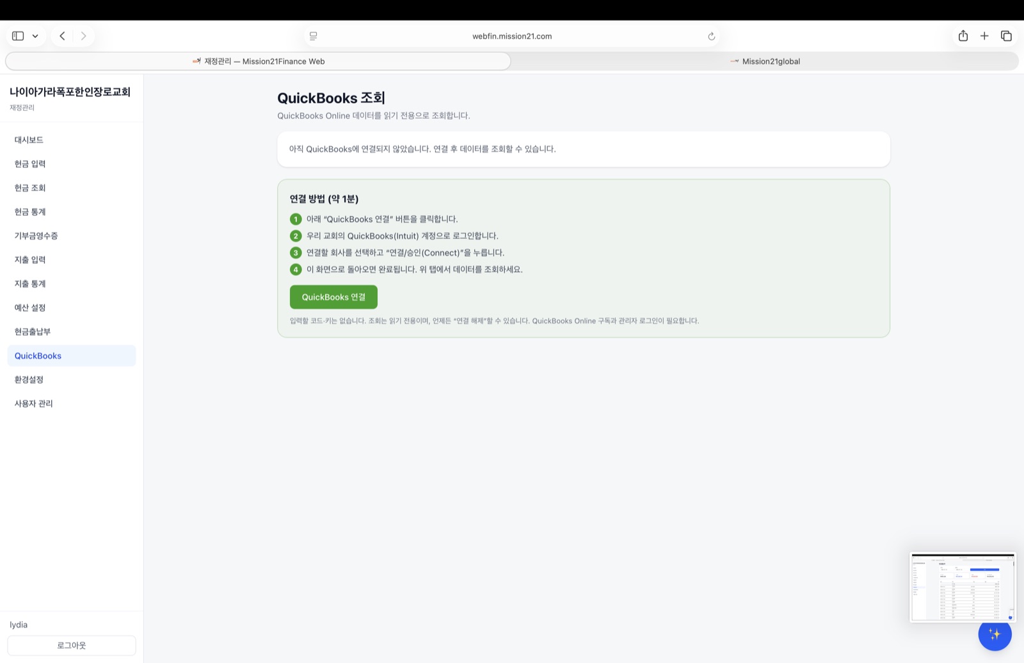This screenshot has width=1024, height=663.
Task: Click the 아직 QuickBooks에 연결되지 않았습니다 notice
Action: click(584, 149)
